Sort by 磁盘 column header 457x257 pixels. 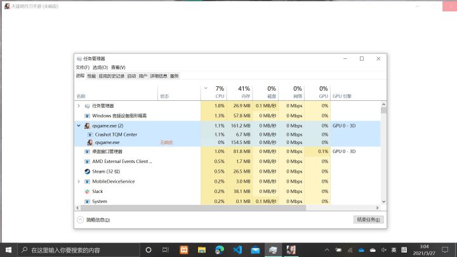coord(265,92)
